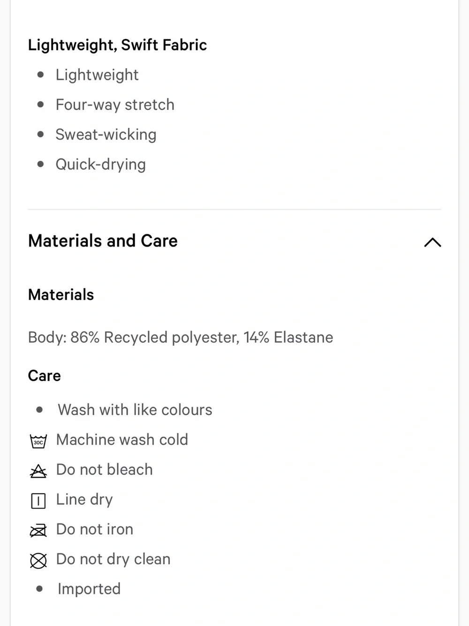Click the do not iron icon
Screen dimensions: 469x626
[x=38, y=531]
